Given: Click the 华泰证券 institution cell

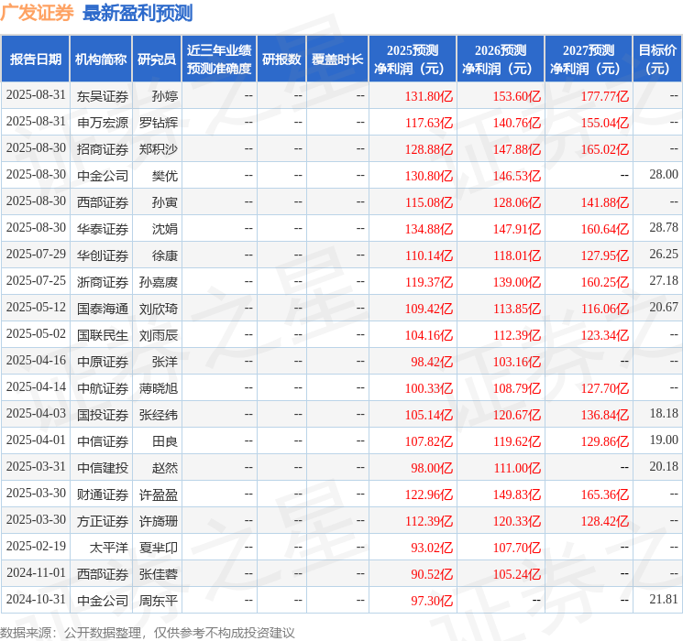Looking at the screenshot, I should [x=103, y=229].
